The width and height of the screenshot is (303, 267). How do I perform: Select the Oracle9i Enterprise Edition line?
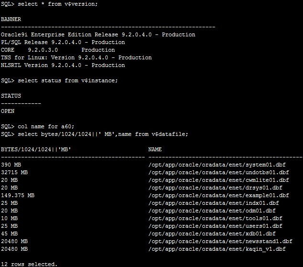click(x=98, y=34)
